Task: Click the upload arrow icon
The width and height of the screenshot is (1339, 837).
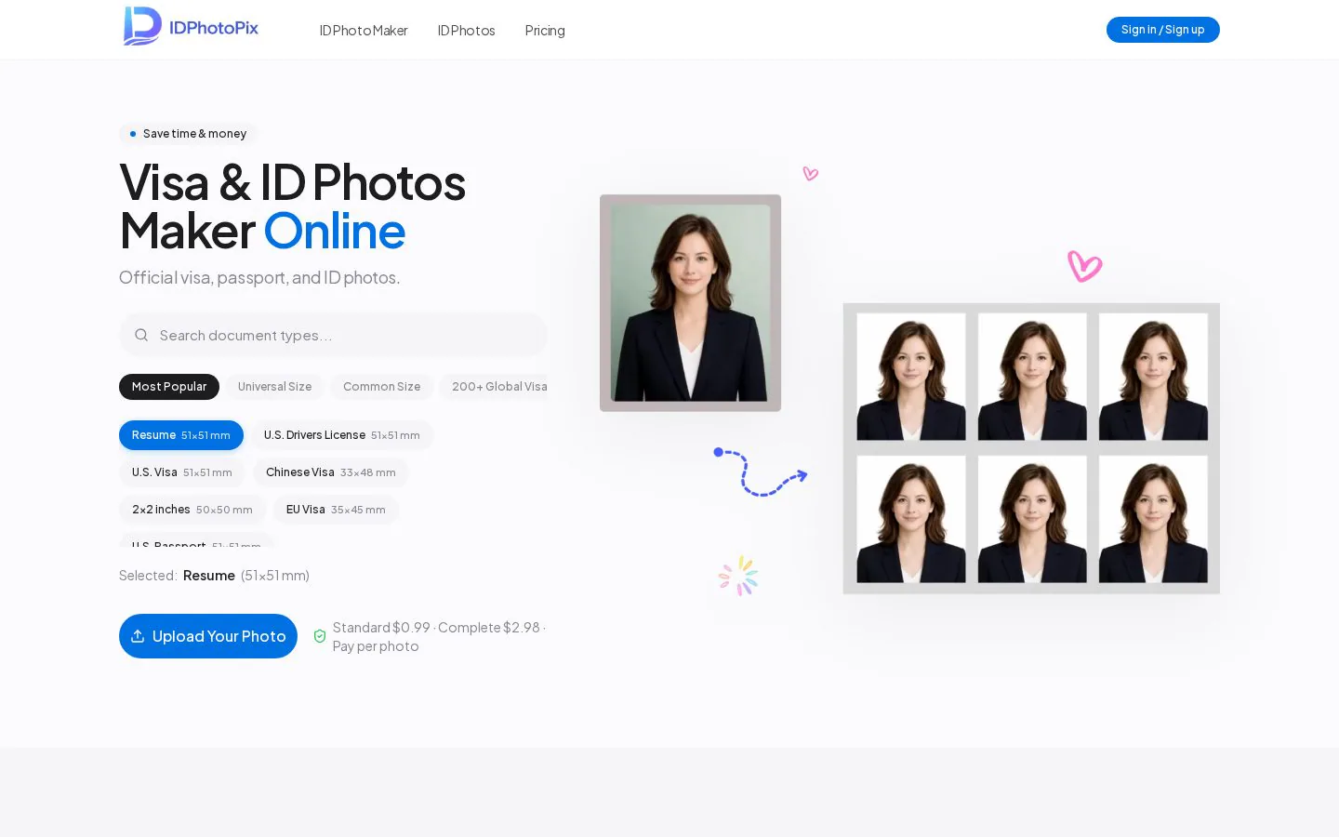Action: click(138, 636)
